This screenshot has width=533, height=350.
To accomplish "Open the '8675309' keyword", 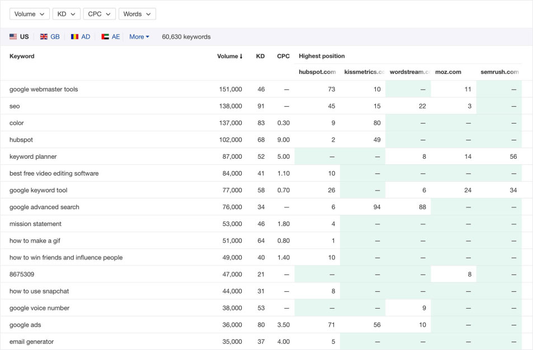I will pos(22,274).
